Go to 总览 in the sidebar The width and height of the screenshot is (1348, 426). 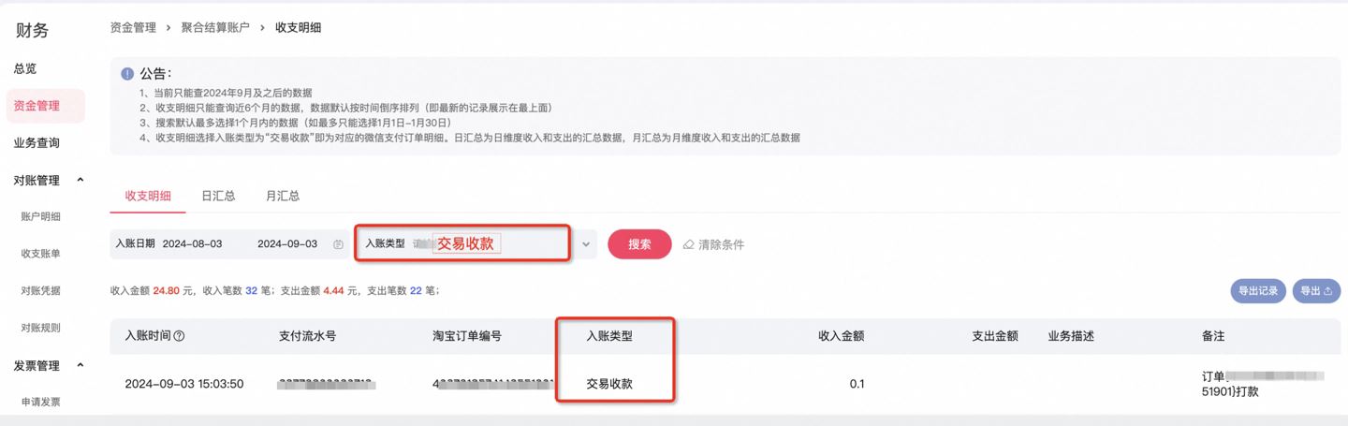click(x=25, y=68)
